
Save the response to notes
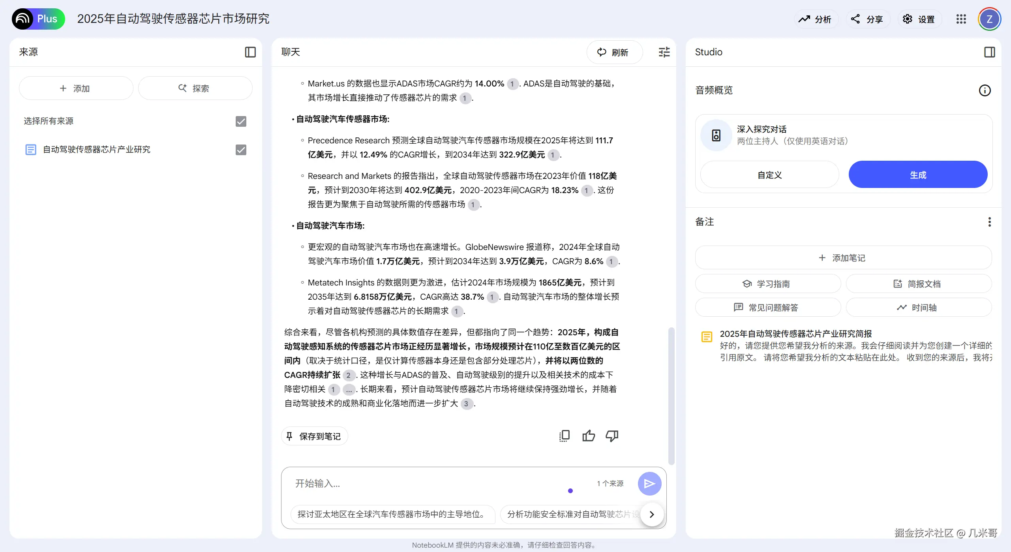[314, 436]
